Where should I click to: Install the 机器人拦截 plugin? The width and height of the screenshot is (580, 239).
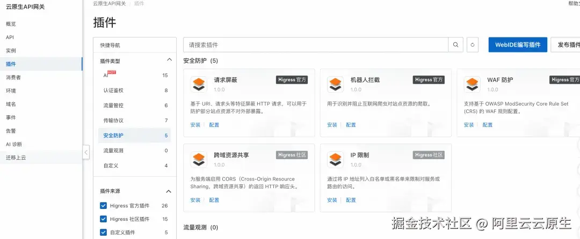pyautogui.click(x=332, y=125)
